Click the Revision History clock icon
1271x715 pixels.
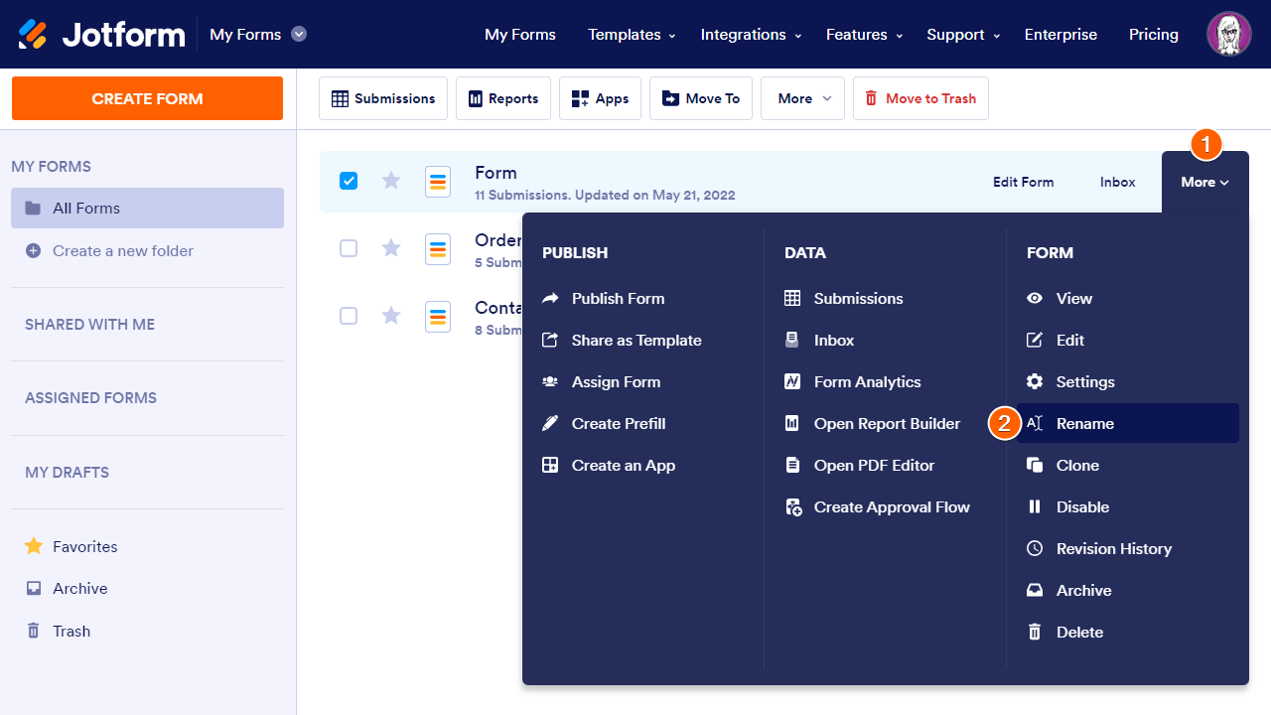(x=1035, y=548)
